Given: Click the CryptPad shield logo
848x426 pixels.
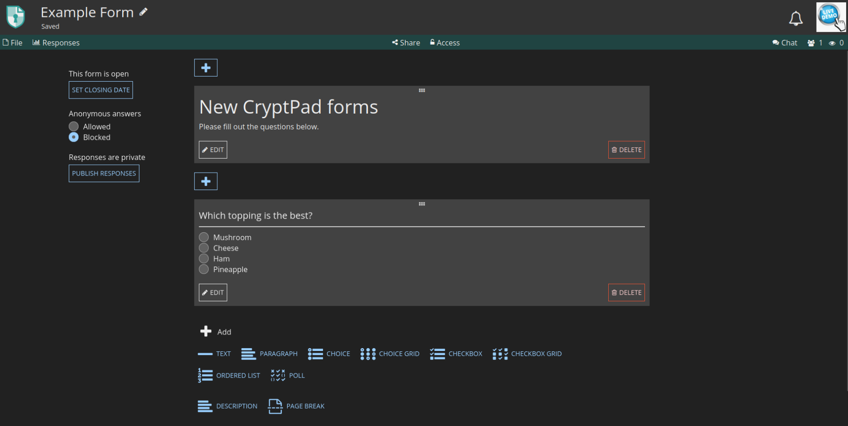Looking at the screenshot, I should click(16, 17).
